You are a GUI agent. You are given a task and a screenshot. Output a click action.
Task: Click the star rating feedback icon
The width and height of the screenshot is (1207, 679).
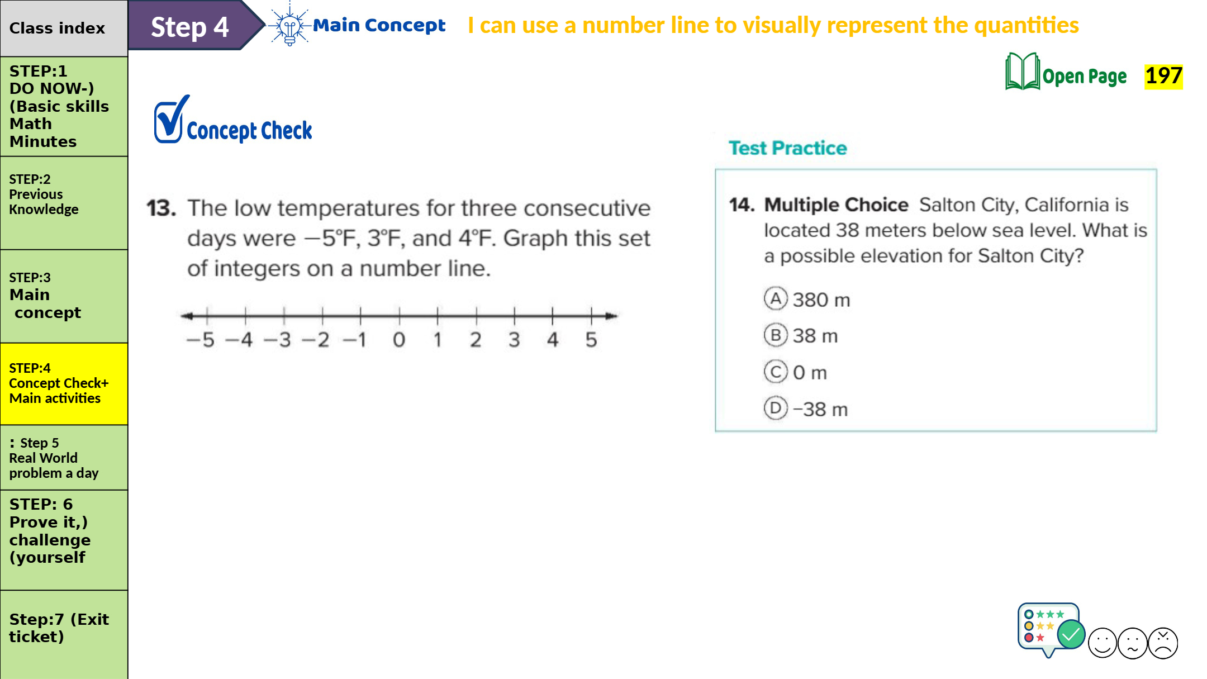coord(1050,629)
